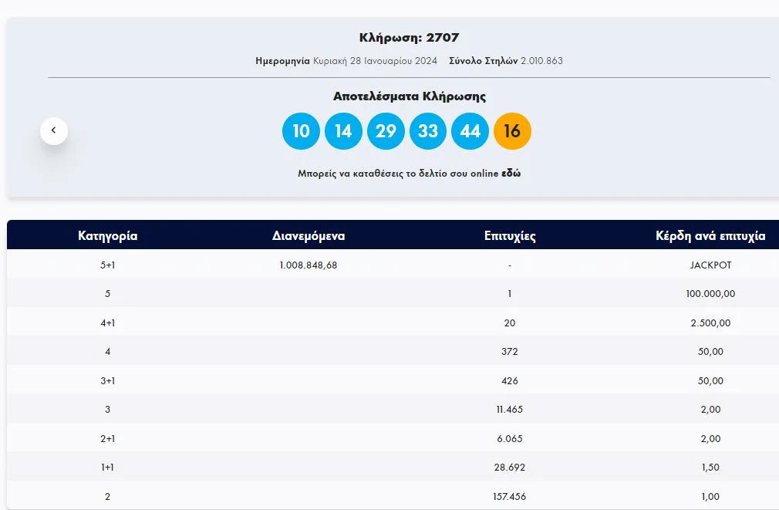The height and width of the screenshot is (510, 779).
Task: Open the 'εδώ' online submission link
Action: (x=511, y=174)
